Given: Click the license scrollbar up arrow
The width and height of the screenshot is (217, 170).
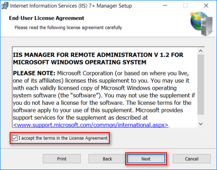Looking at the screenshot, I should coord(201,51).
